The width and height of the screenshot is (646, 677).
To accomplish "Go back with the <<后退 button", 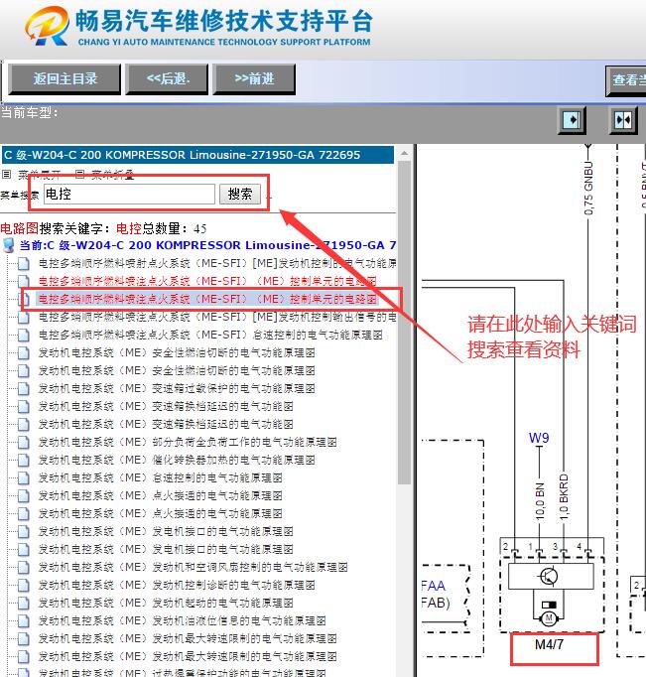I will point(167,79).
